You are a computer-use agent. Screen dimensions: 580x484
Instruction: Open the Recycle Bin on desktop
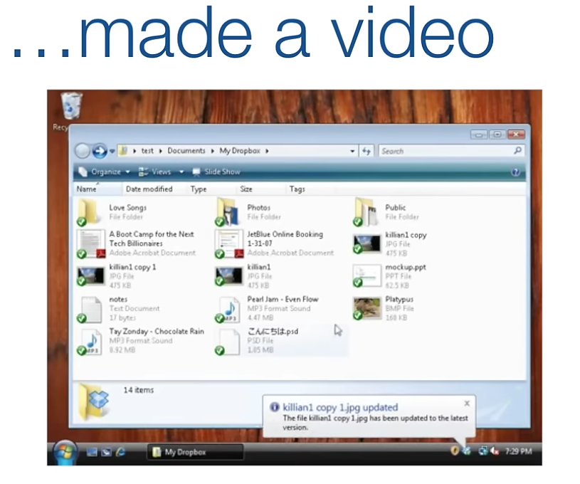pyautogui.click(x=71, y=107)
